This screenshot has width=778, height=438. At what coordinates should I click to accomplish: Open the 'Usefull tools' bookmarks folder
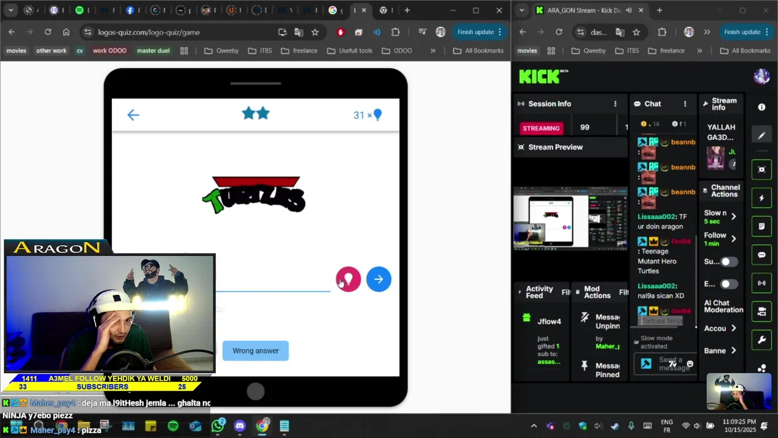click(349, 50)
